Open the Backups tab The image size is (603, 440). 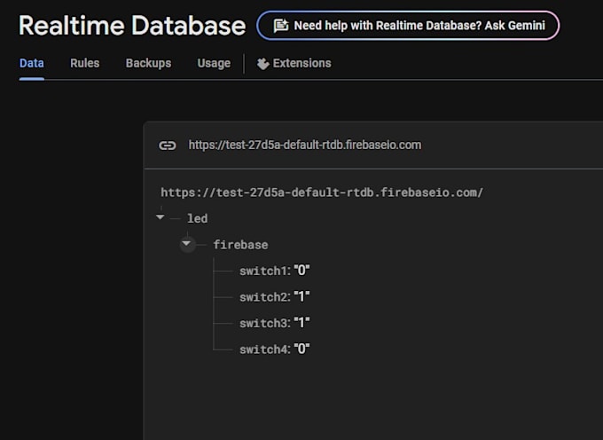coord(148,63)
